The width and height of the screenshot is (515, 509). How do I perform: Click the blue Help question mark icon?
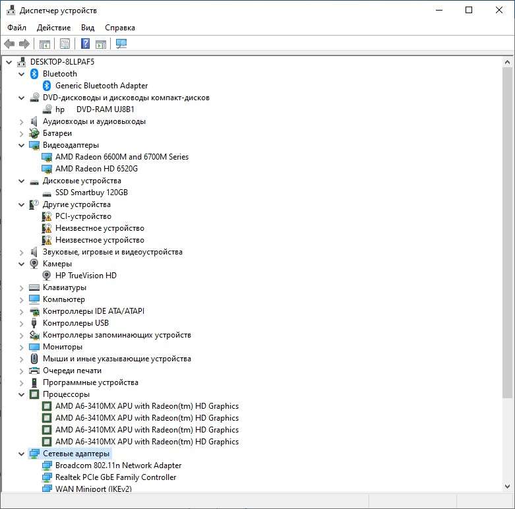pyautogui.click(x=85, y=44)
